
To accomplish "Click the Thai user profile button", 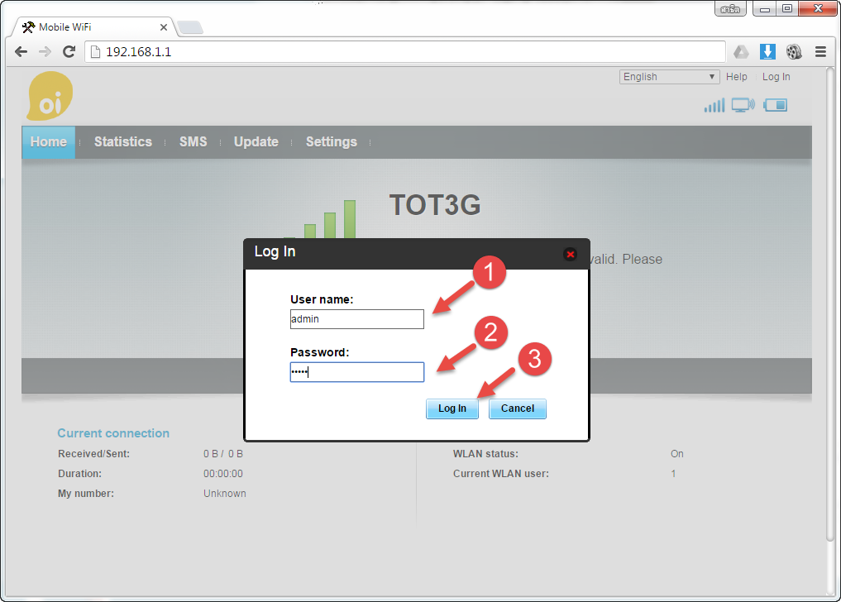I will (x=730, y=9).
